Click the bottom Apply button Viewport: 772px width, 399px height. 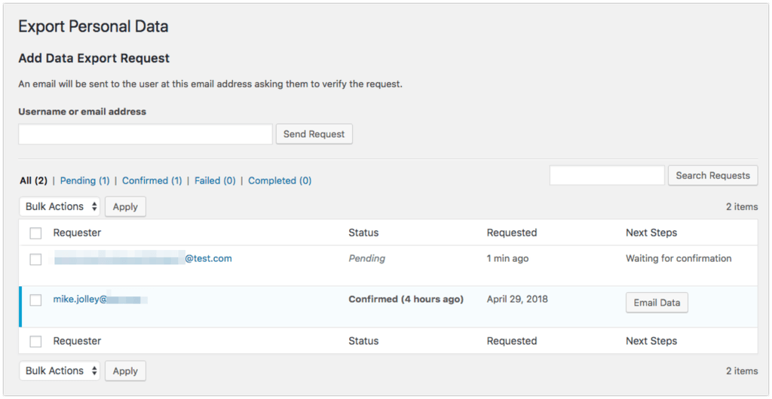125,371
